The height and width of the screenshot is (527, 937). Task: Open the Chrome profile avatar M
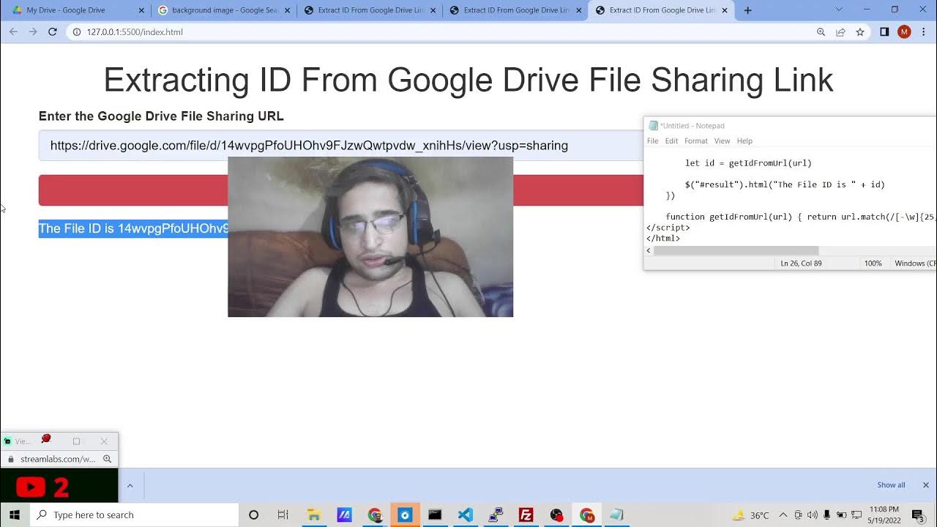pos(904,32)
